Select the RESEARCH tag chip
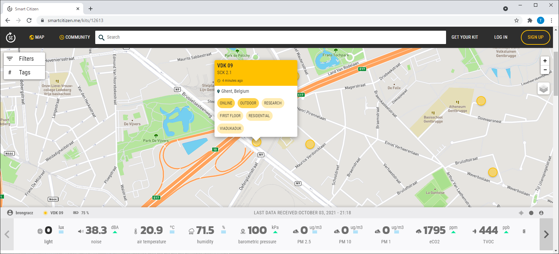The height and width of the screenshot is (254, 559). click(x=273, y=103)
